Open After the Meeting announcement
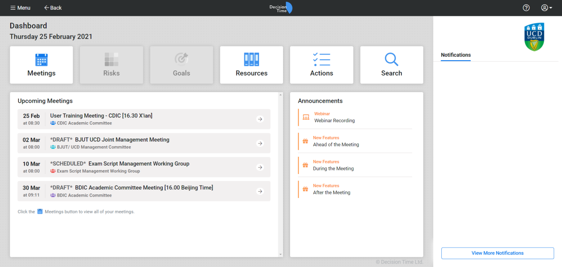Image resolution: width=562 pixels, height=267 pixels. (x=331, y=193)
